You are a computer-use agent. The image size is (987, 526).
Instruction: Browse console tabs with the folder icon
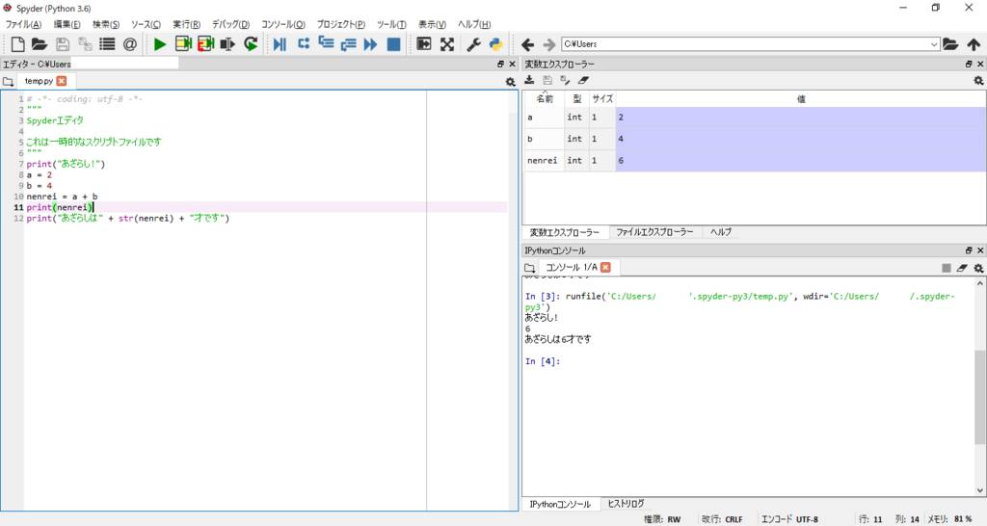(530, 268)
